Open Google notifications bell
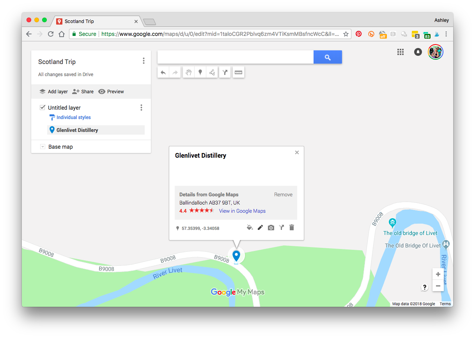 (418, 52)
